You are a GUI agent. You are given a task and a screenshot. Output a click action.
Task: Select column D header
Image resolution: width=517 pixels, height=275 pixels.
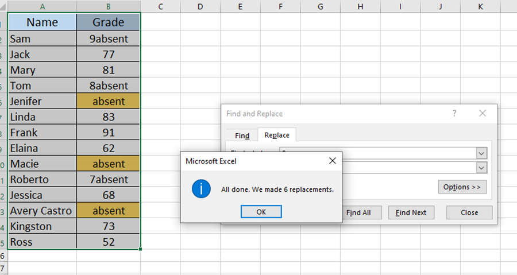coord(200,6)
